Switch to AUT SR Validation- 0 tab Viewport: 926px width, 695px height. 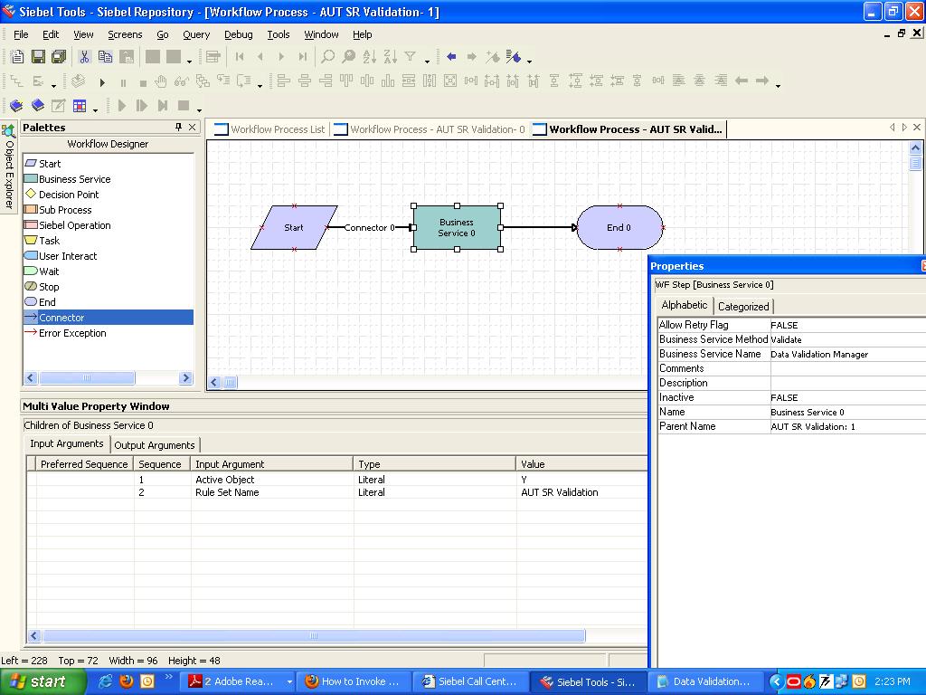pyautogui.click(x=430, y=129)
